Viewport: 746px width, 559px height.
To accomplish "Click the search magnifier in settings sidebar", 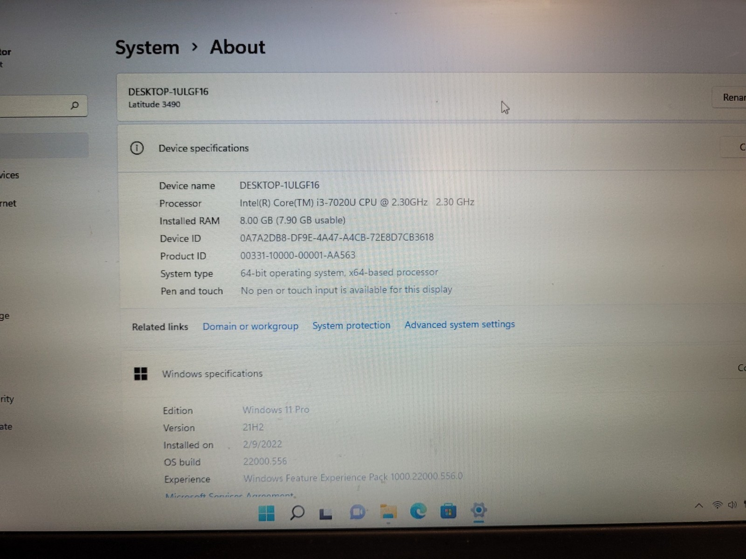I will 75,105.
